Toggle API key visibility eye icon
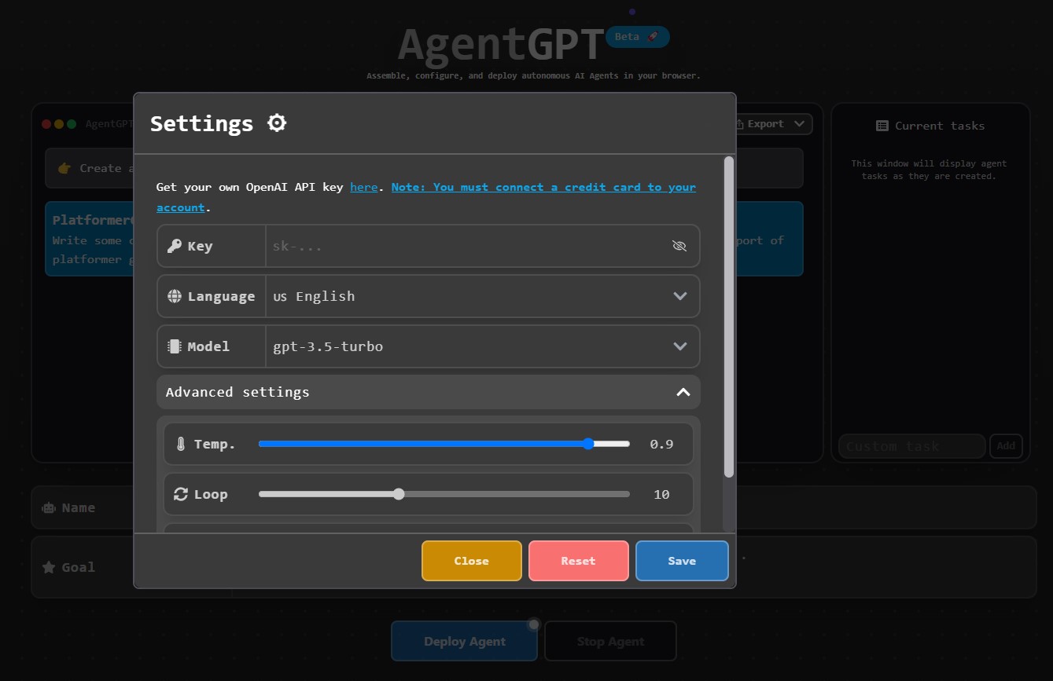 point(679,246)
